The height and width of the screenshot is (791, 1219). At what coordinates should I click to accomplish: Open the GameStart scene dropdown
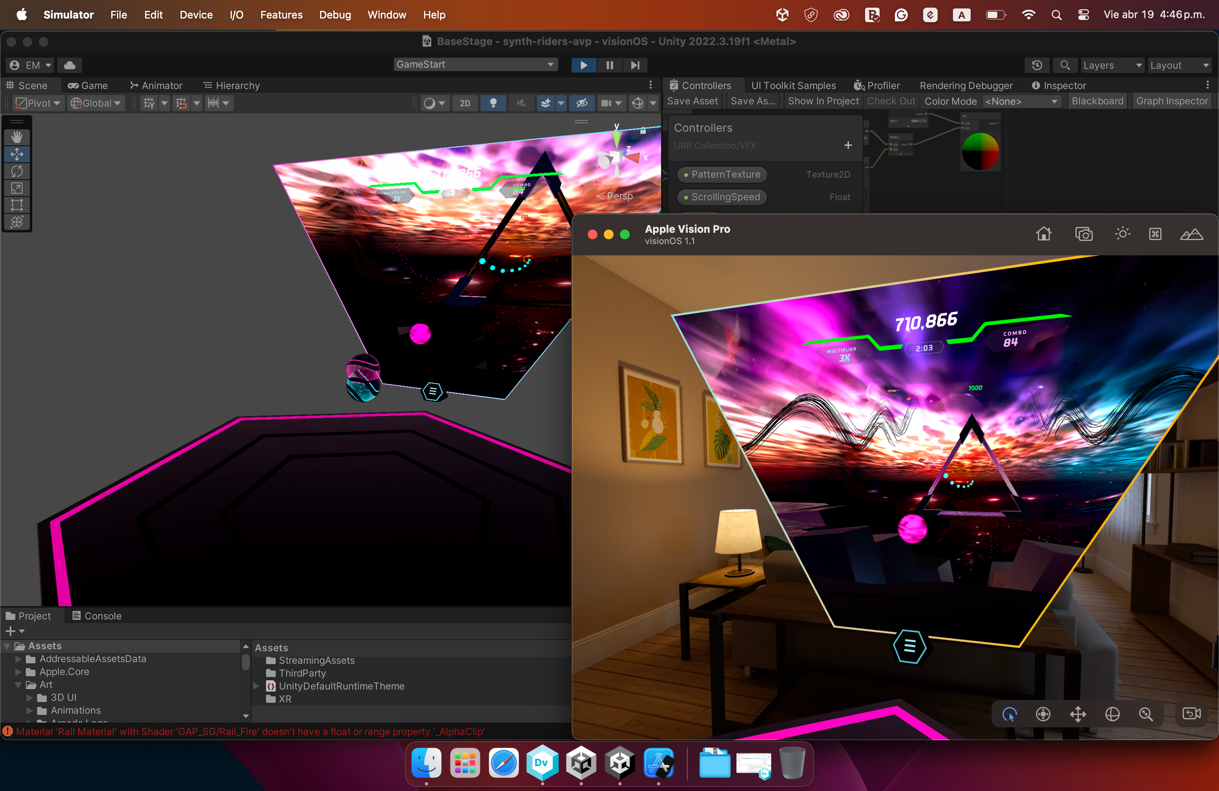(475, 64)
